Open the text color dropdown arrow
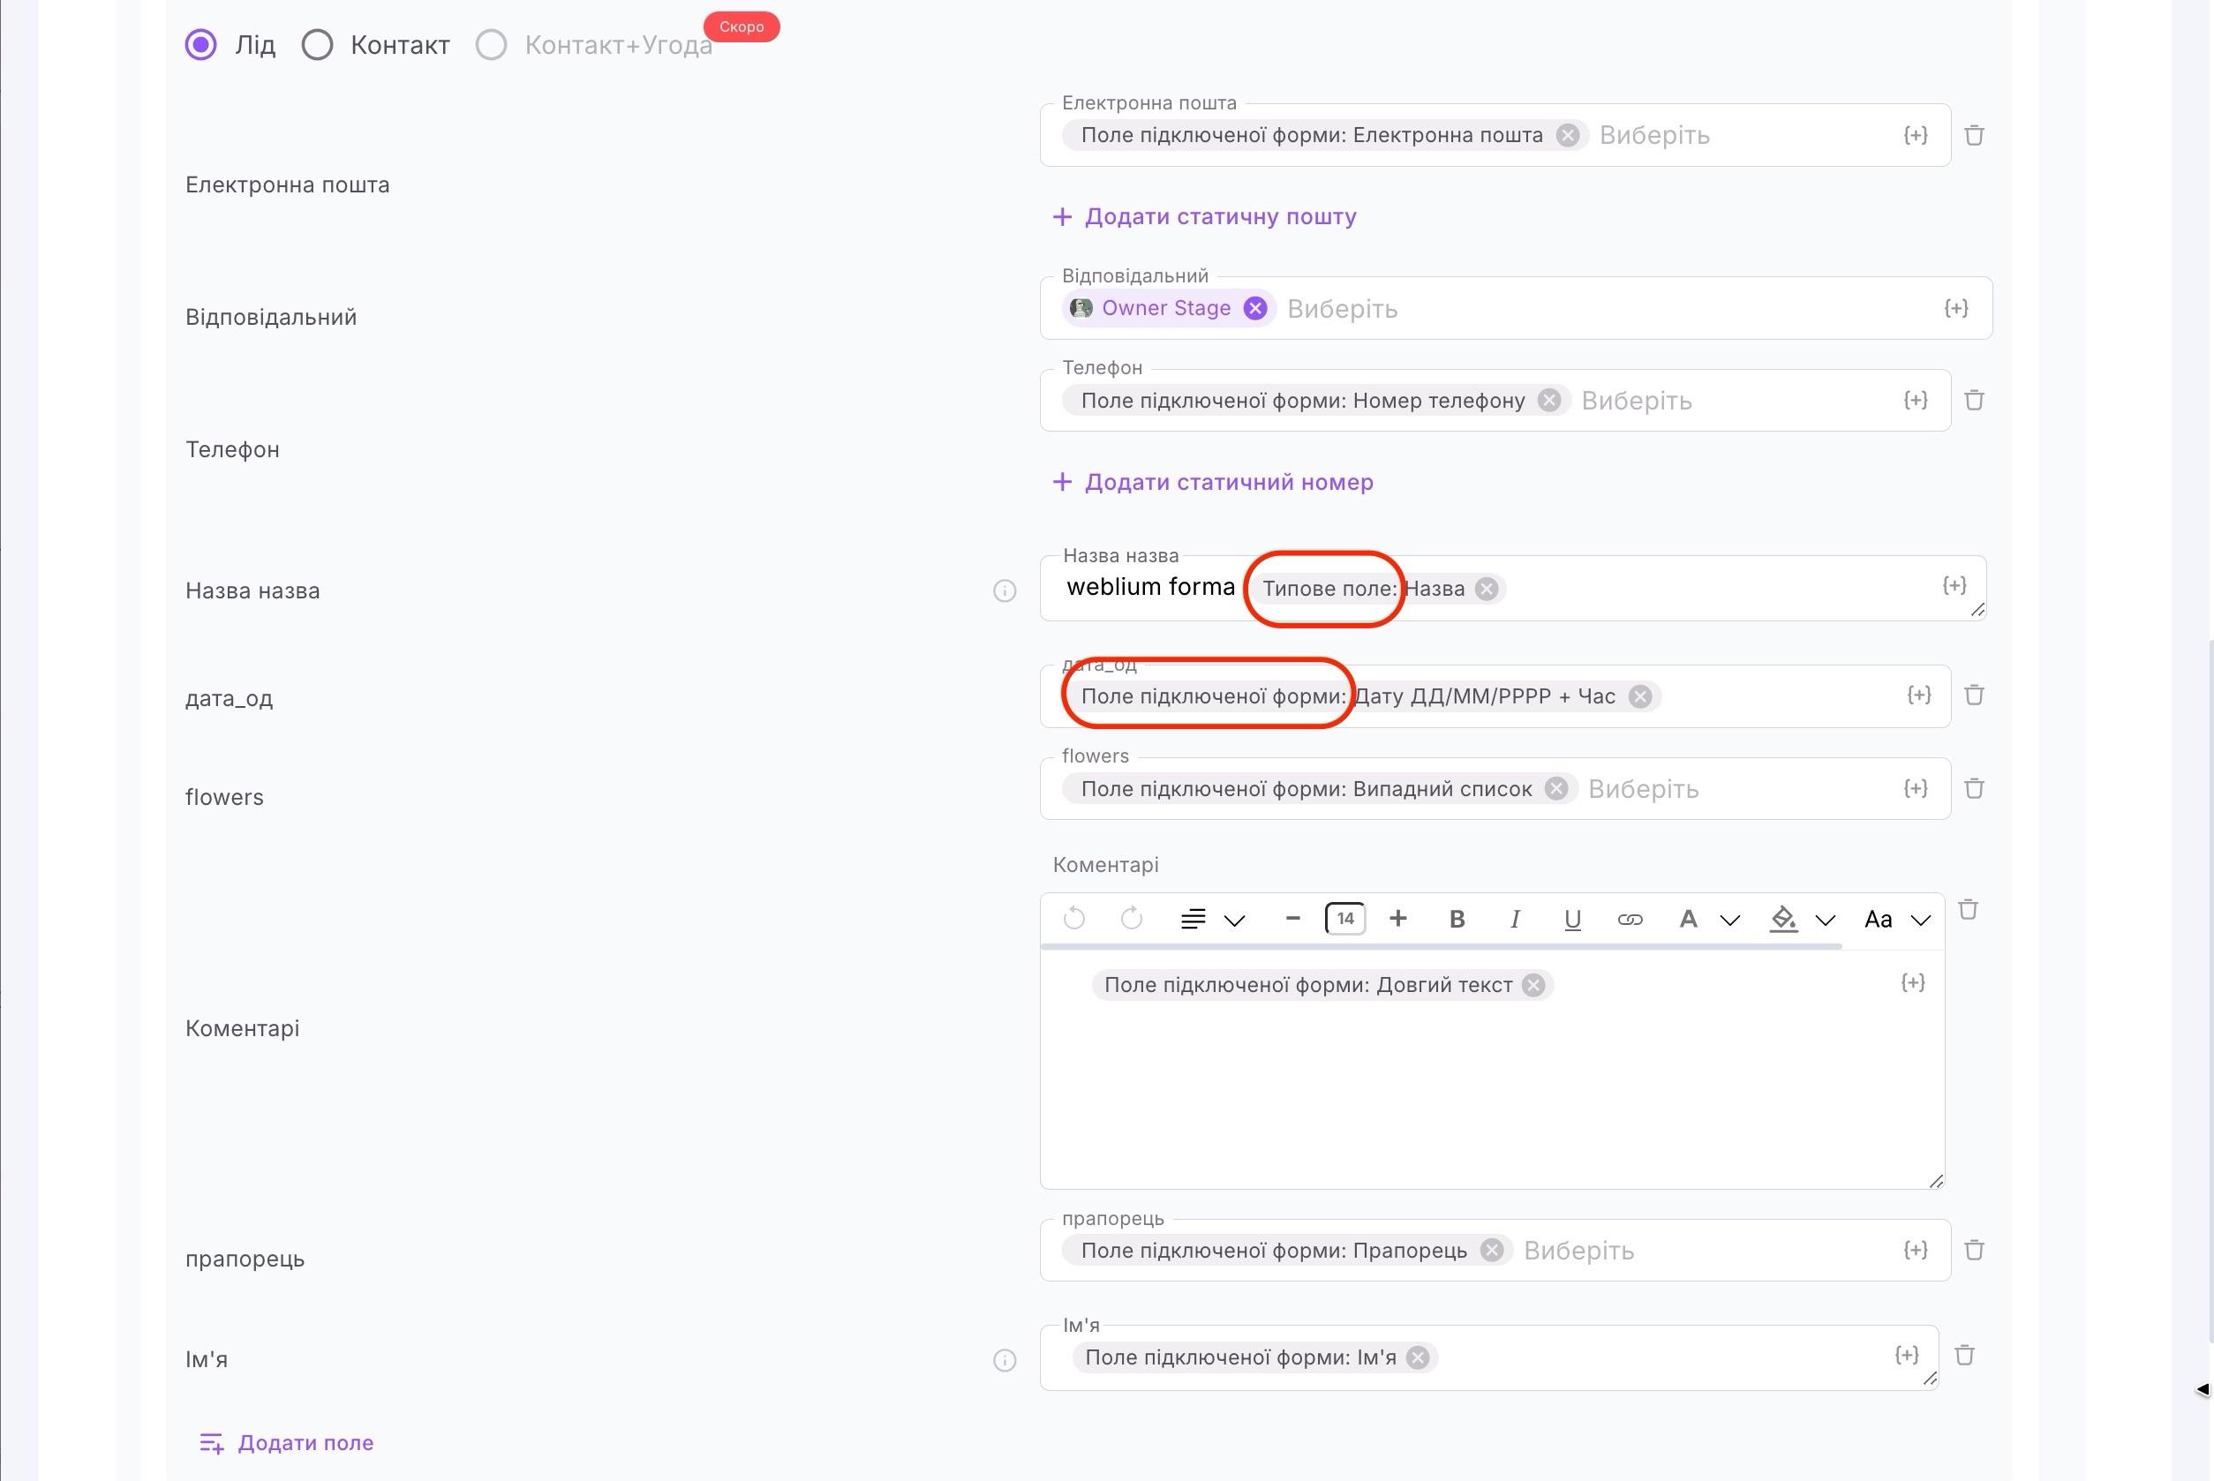 [1729, 920]
